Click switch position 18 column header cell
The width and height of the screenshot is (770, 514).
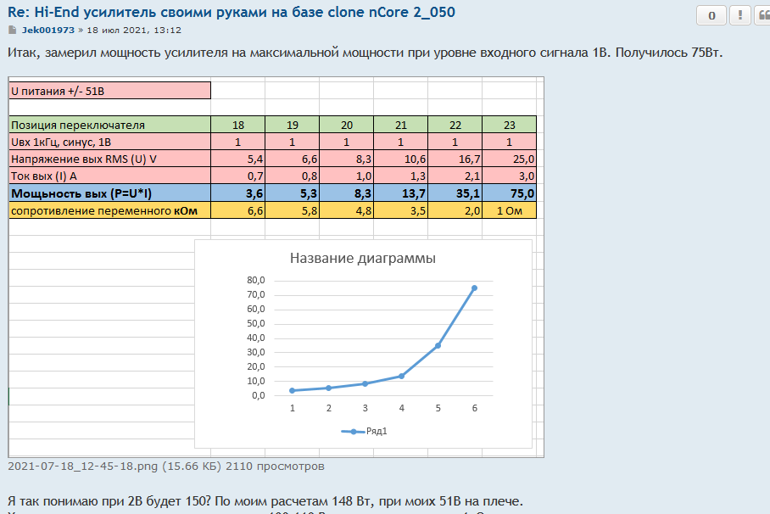[238, 125]
